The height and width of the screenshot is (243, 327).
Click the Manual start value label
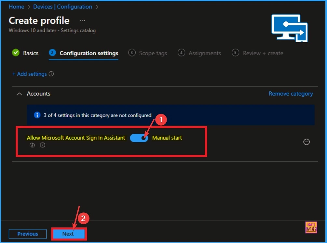point(167,138)
